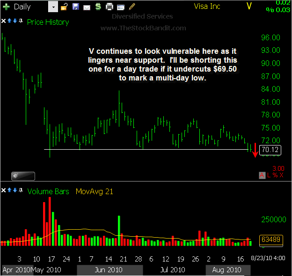292x276 pixels.
Task: Click date label 21 on time axis
Action: 124,259
